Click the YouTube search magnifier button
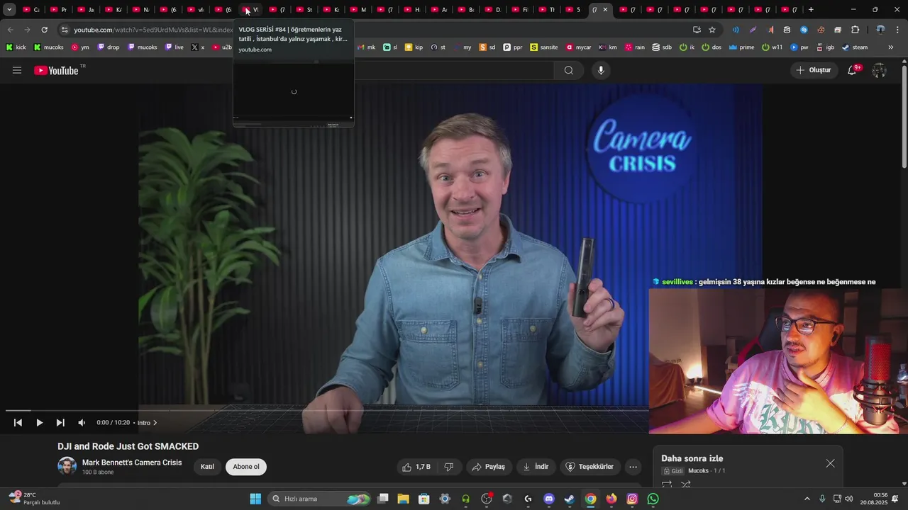This screenshot has width=908, height=510. coord(569,70)
